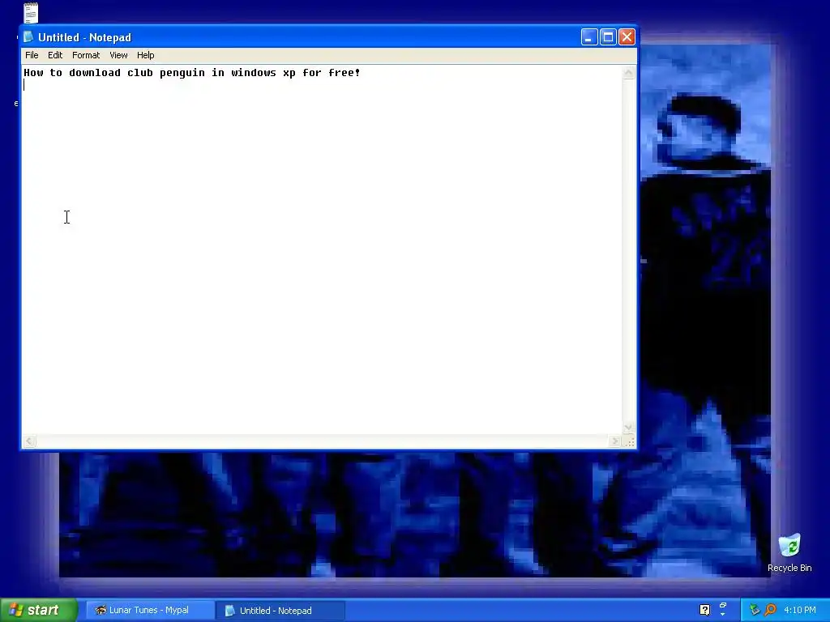The width and height of the screenshot is (830, 622).
Task: Open the Start menu
Action: tap(39, 610)
